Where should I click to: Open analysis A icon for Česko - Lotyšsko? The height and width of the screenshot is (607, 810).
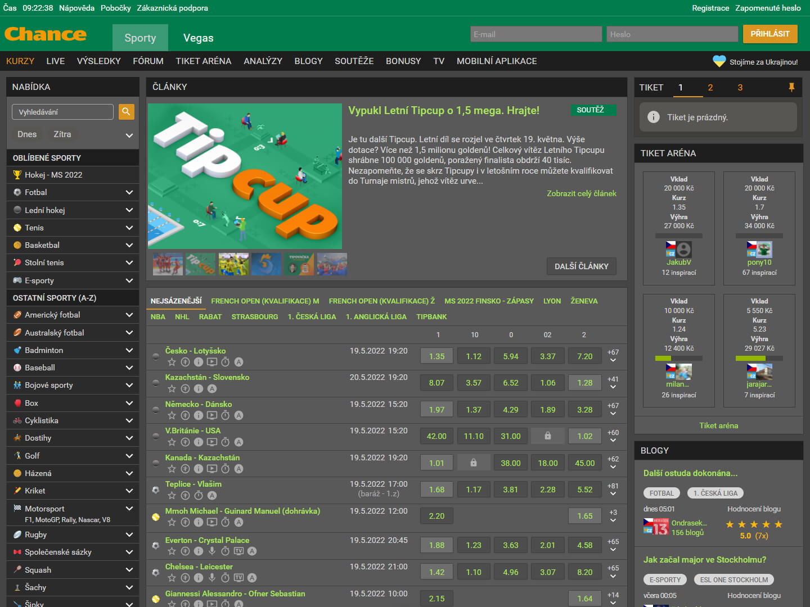click(239, 362)
